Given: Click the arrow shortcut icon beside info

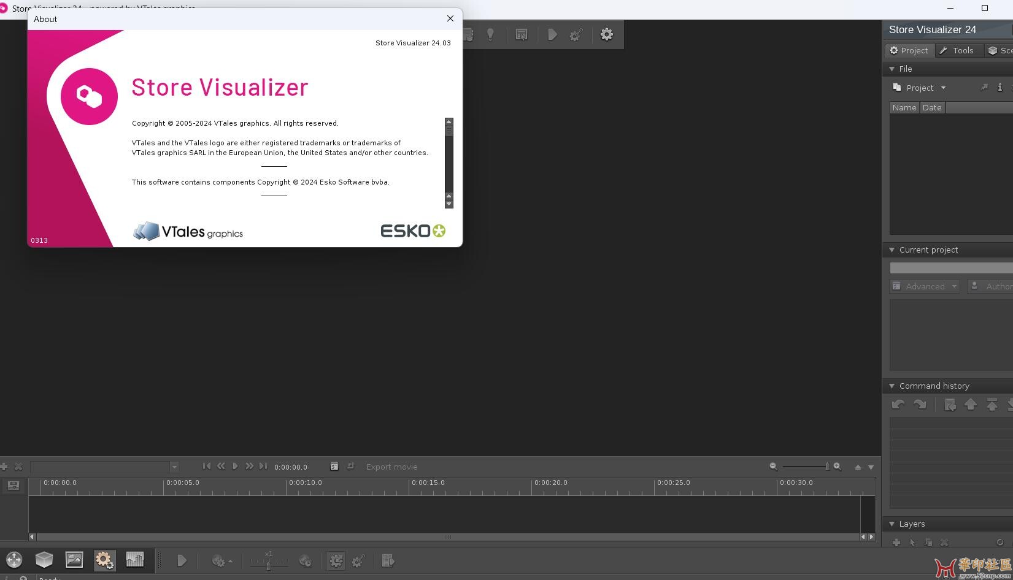Looking at the screenshot, I should [984, 88].
